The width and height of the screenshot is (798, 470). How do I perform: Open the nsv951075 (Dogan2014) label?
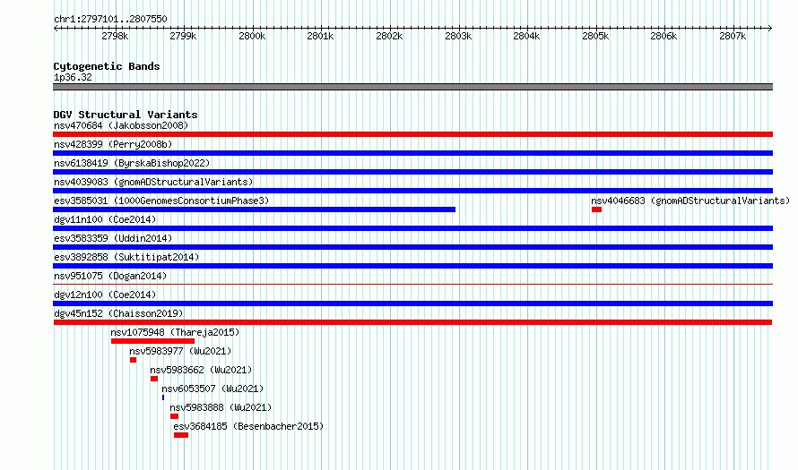pos(110,276)
